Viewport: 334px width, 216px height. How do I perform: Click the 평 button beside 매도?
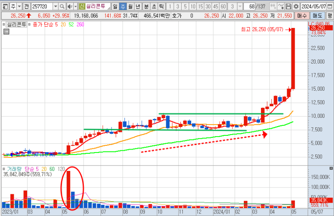[x=330, y=16]
